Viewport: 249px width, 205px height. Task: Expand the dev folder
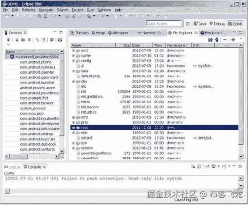tap(73, 81)
